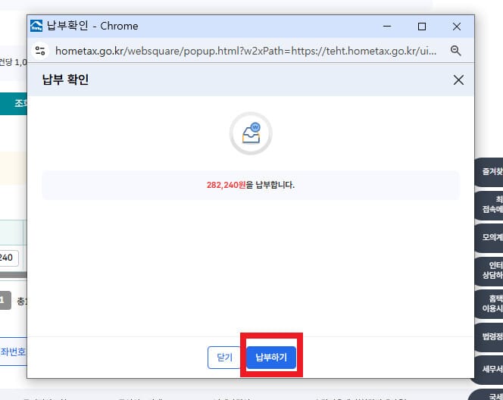Open the 즐겨찾기 side menu in background page

click(x=489, y=172)
